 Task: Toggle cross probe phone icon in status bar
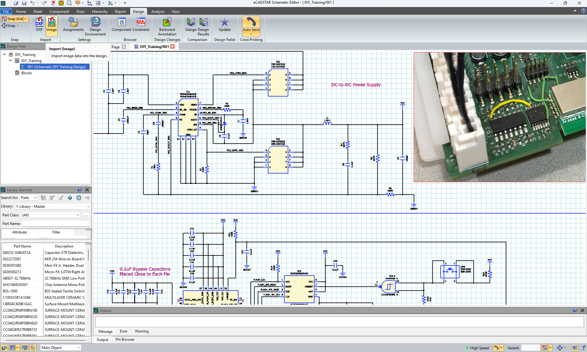click(496, 348)
